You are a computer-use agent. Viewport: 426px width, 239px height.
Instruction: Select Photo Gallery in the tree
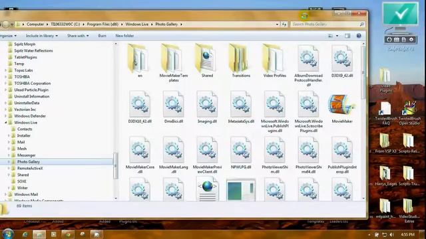click(29, 162)
